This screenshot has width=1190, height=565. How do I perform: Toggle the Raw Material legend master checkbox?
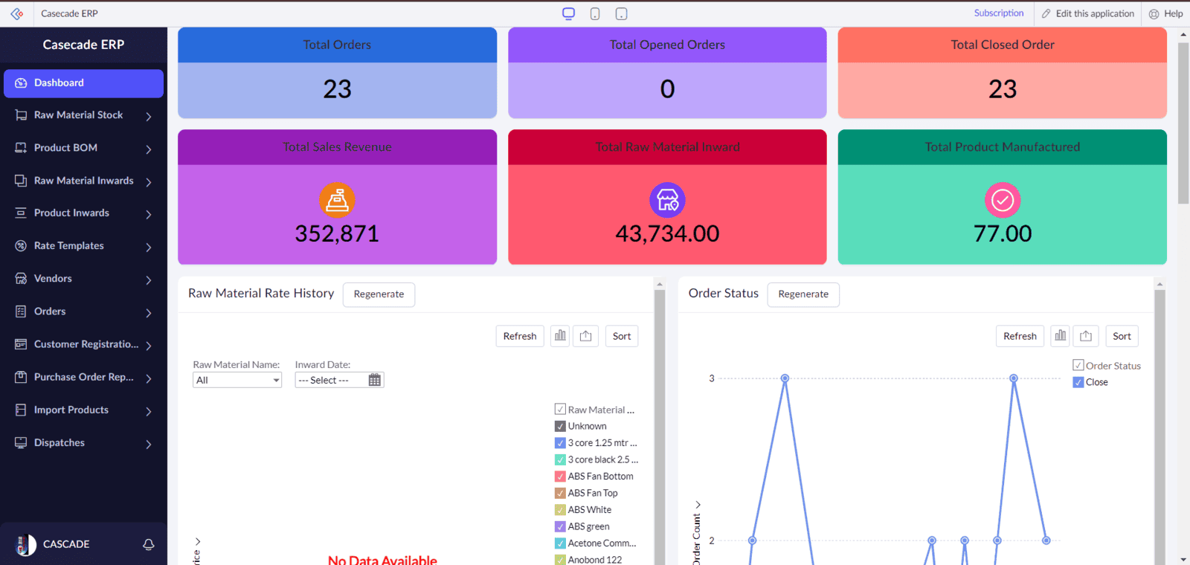(560, 409)
